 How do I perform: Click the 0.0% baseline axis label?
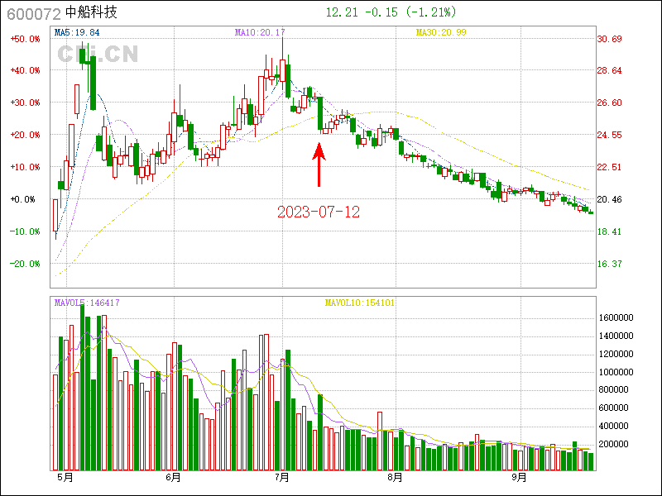[23, 199]
